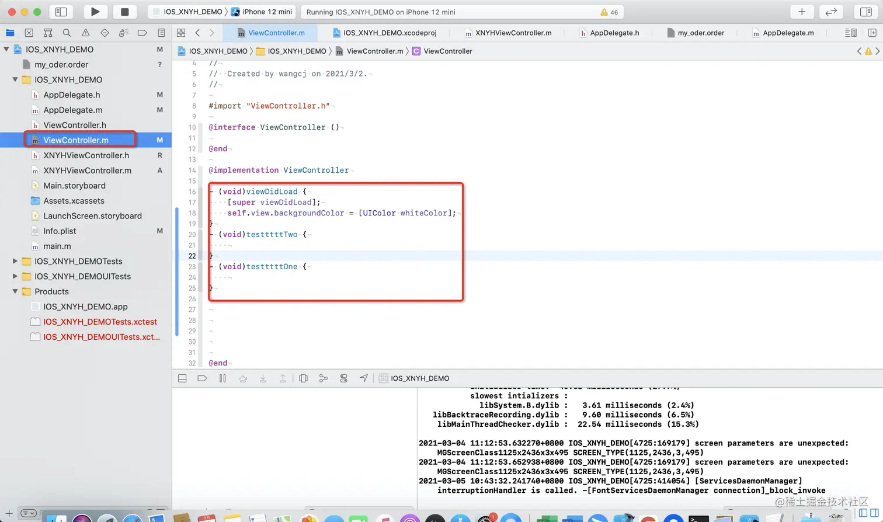Image resolution: width=883 pixels, height=522 pixels.
Task: Open the 46 warnings indicator
Action: pyautogui.click(x=609, y=12)
